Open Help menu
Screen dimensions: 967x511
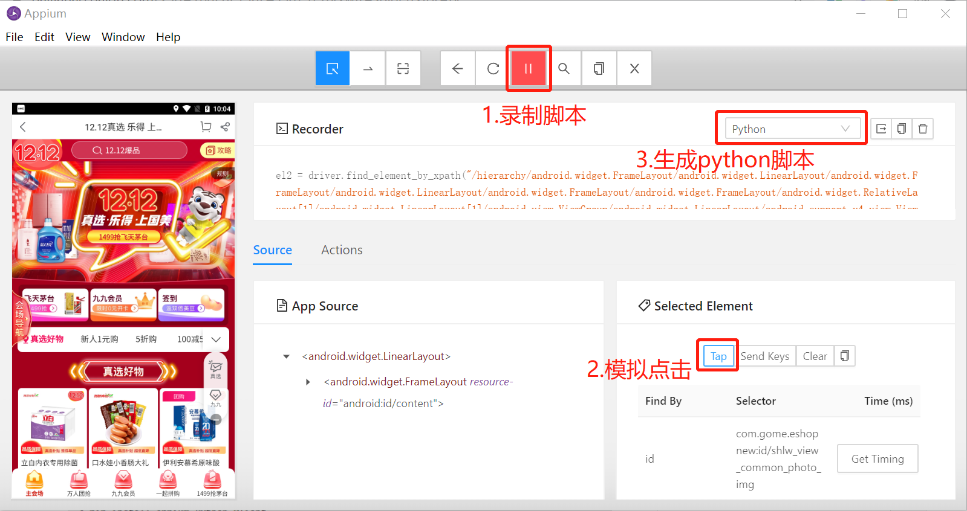pos(168,37)
